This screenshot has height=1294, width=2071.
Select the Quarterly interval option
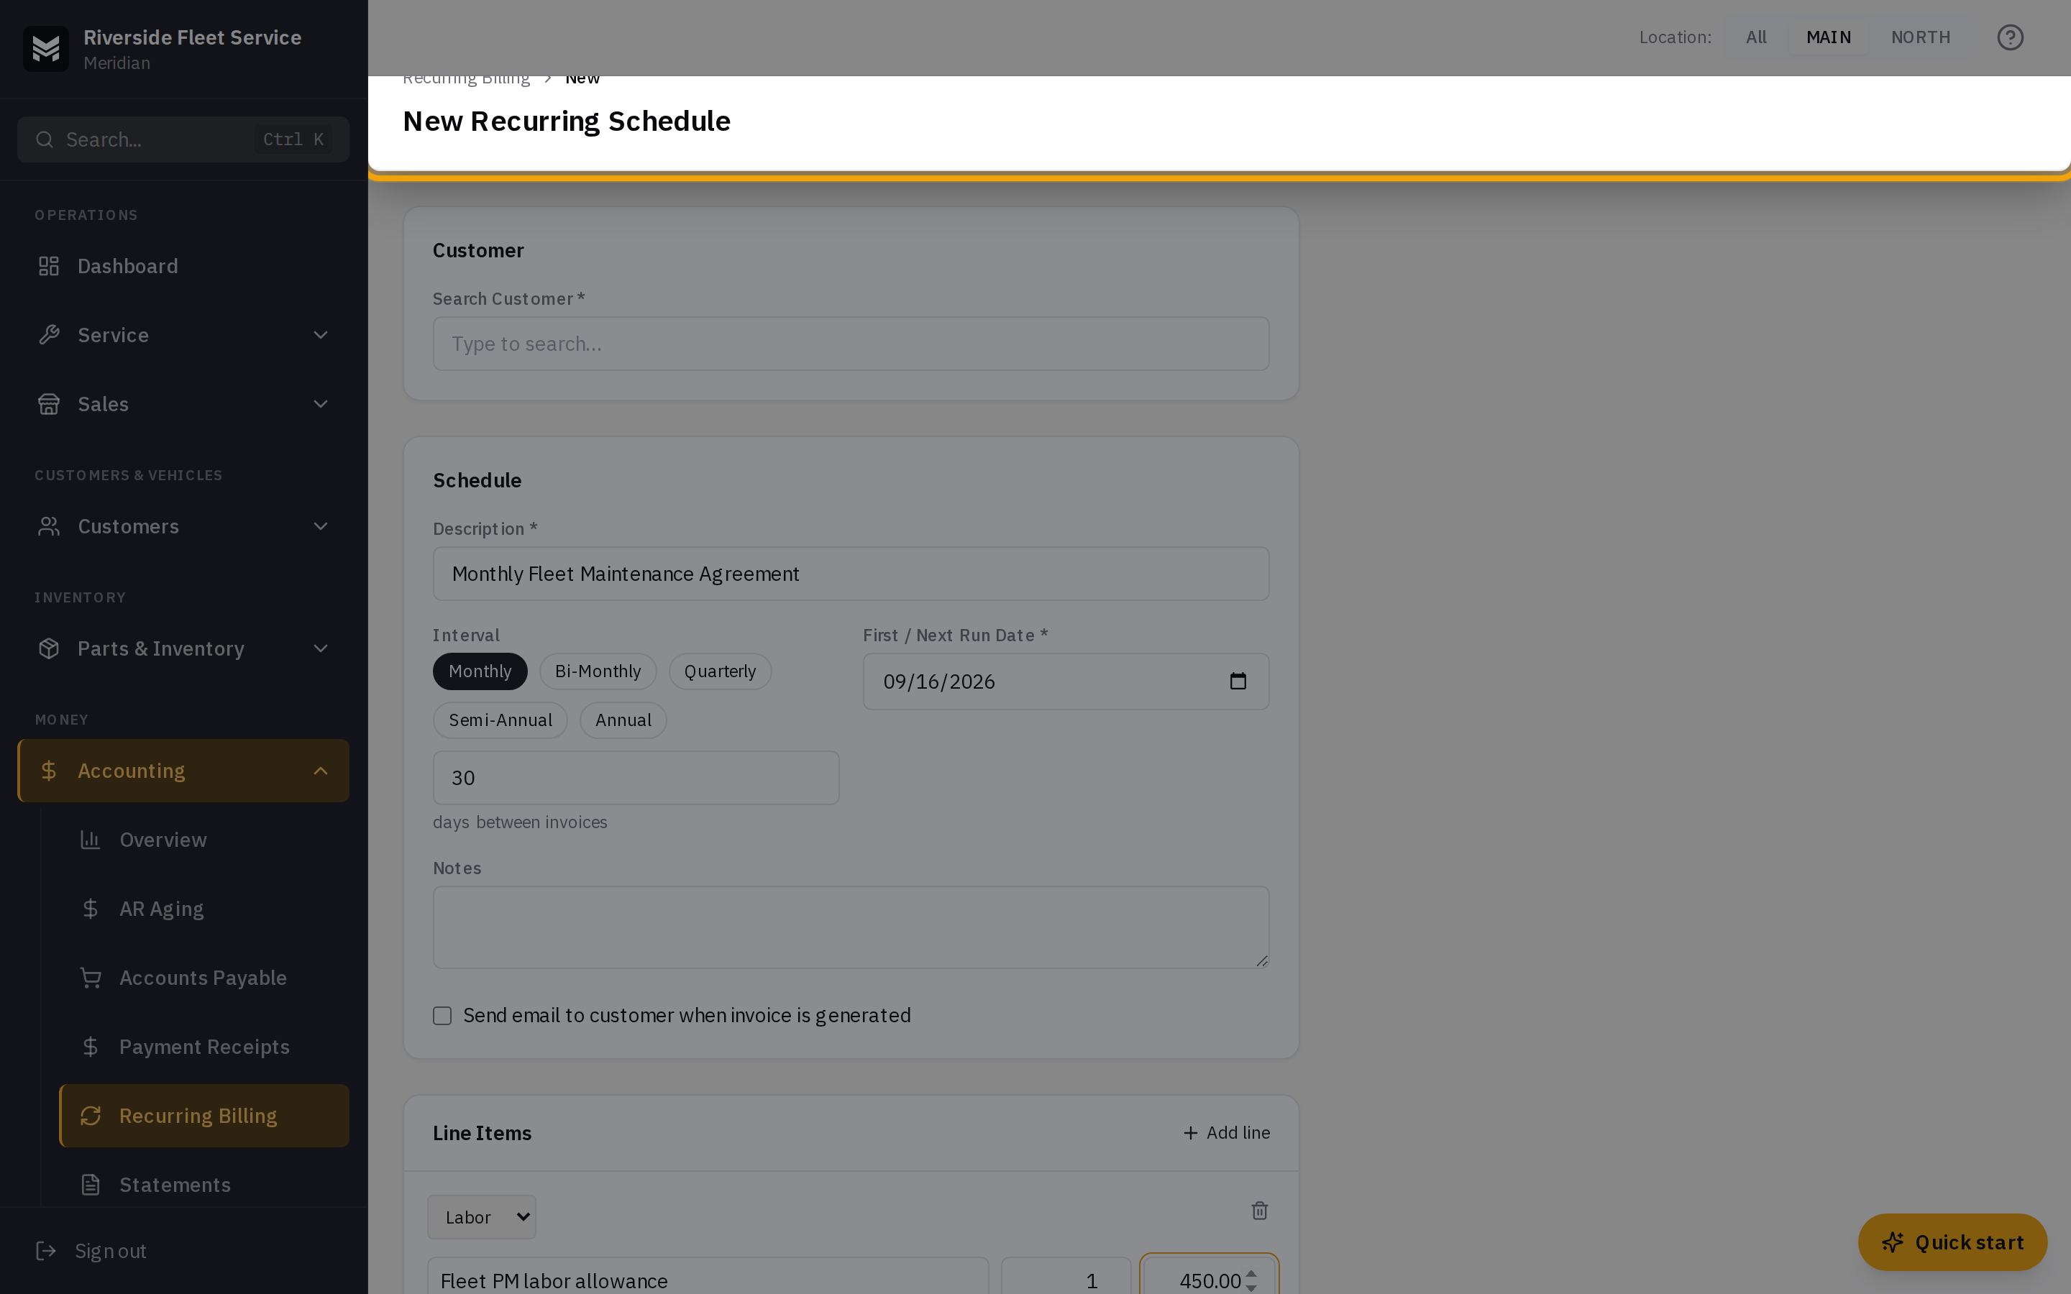coord(721,672)
